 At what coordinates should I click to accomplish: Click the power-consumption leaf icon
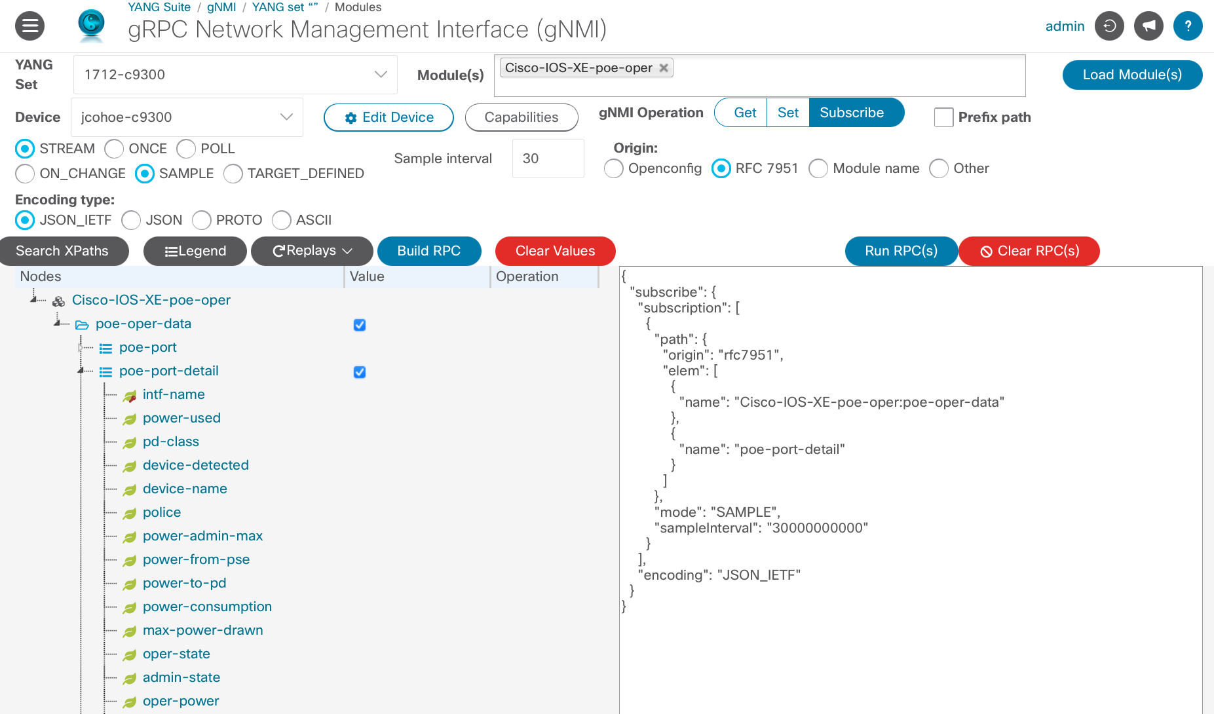(x=130, y=608)
